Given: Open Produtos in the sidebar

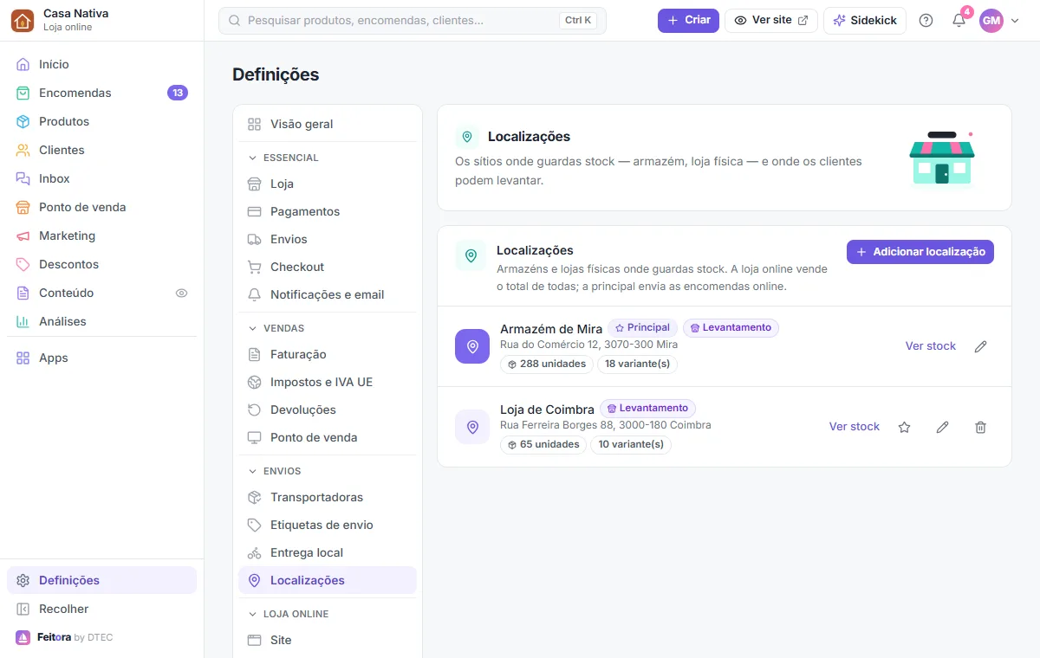Looking at the screenshot, I should pyautogui.click(x=102, y=121).
